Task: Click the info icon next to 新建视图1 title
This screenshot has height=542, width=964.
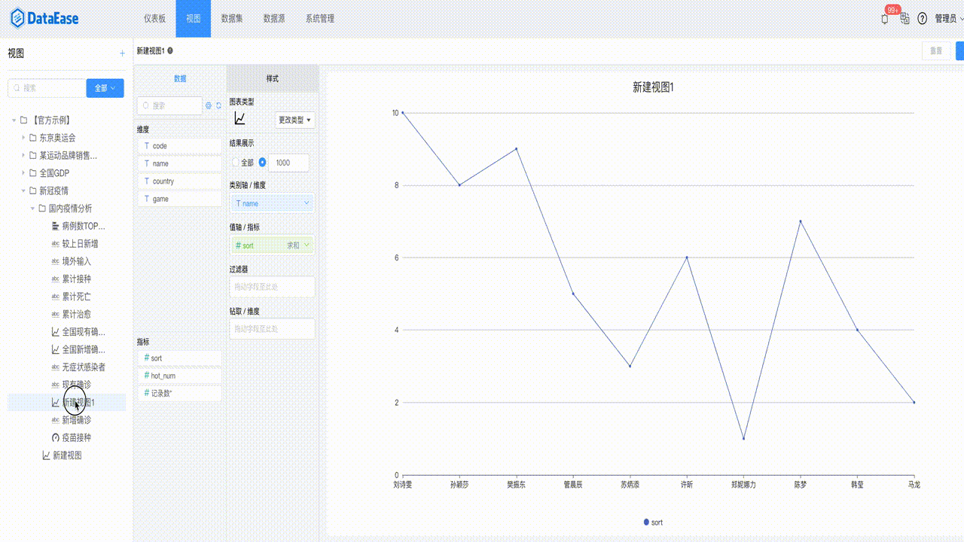Action: 170,50
